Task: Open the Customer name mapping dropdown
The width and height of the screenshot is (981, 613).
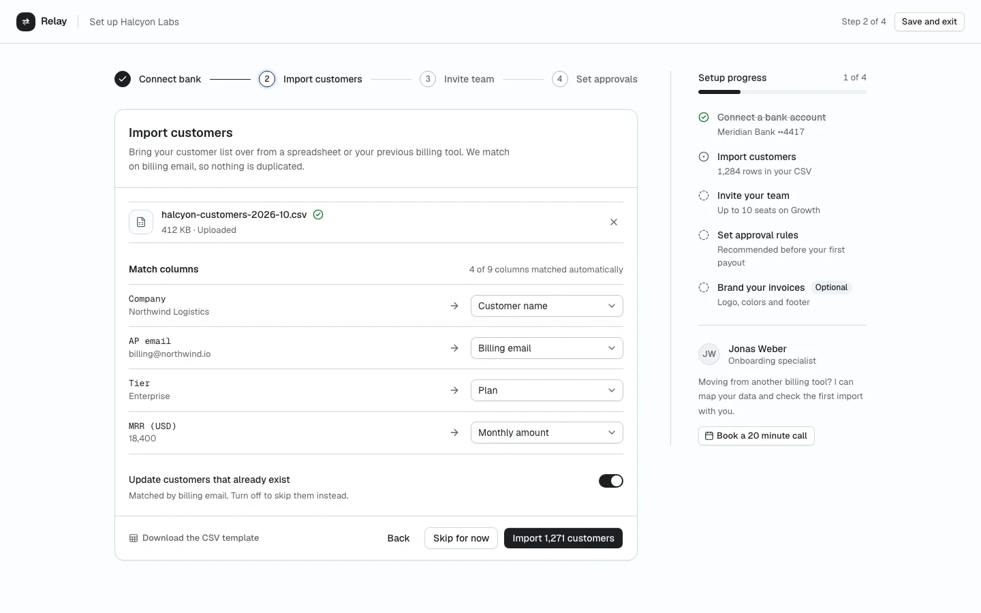Action: pos(547,306)
